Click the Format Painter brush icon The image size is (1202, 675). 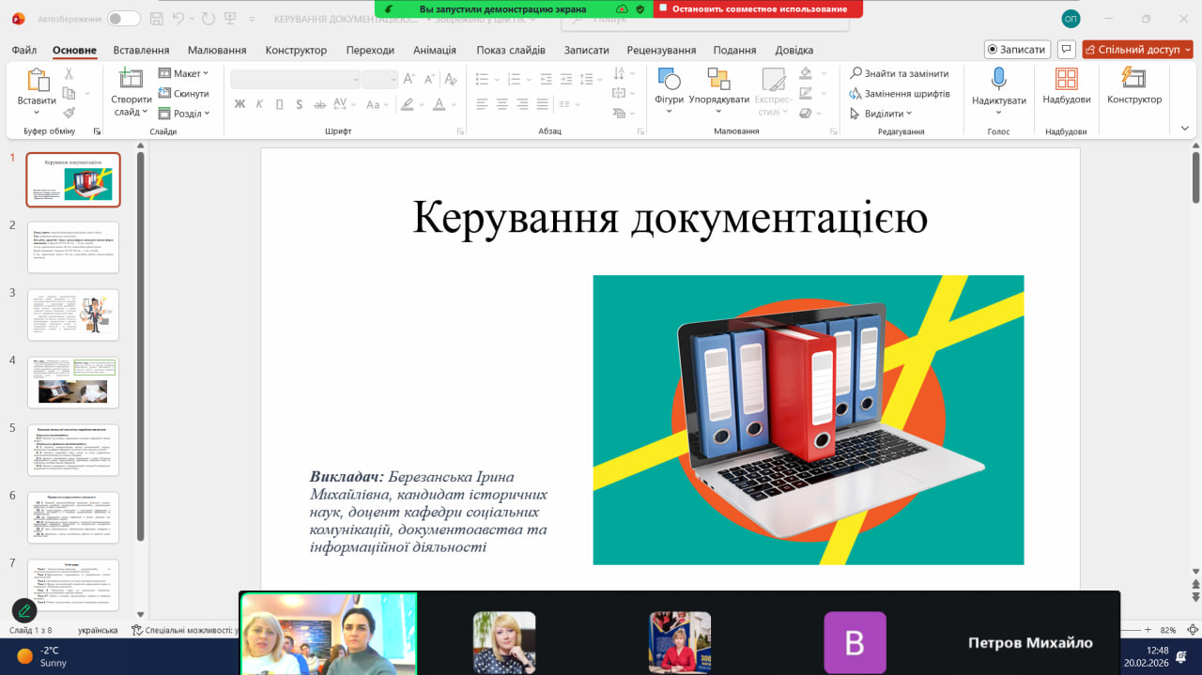[69, 113]
